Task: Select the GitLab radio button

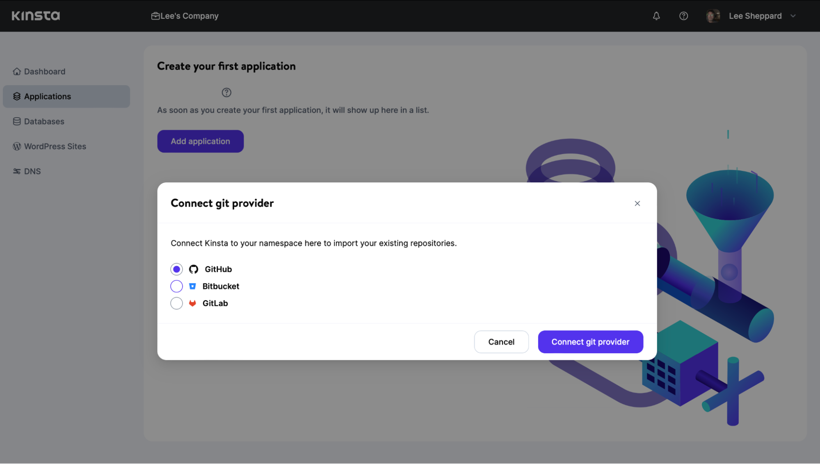Action: tap(176, 303)
